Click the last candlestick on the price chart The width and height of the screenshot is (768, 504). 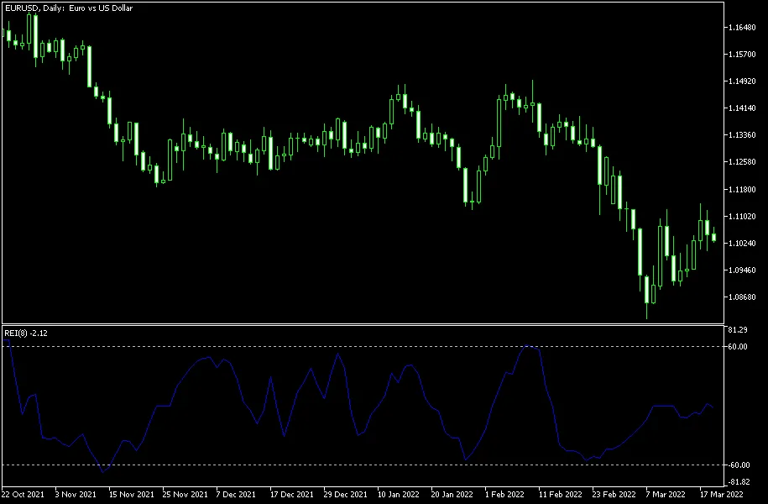pos(714,237)
